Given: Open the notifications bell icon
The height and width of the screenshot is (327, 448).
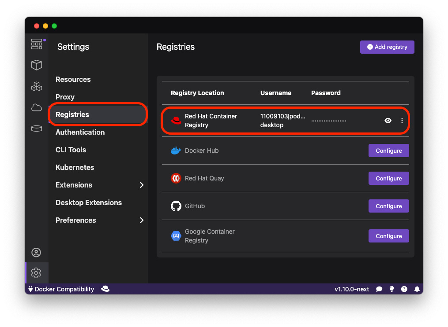Looking at the screenshot, I should 417,290.
